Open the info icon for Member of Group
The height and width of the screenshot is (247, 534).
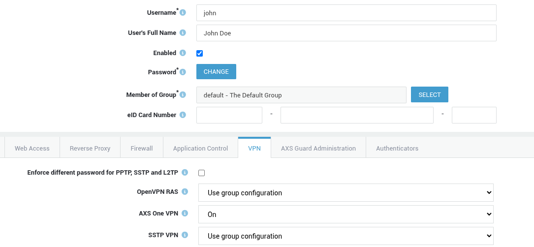[183, 94]
